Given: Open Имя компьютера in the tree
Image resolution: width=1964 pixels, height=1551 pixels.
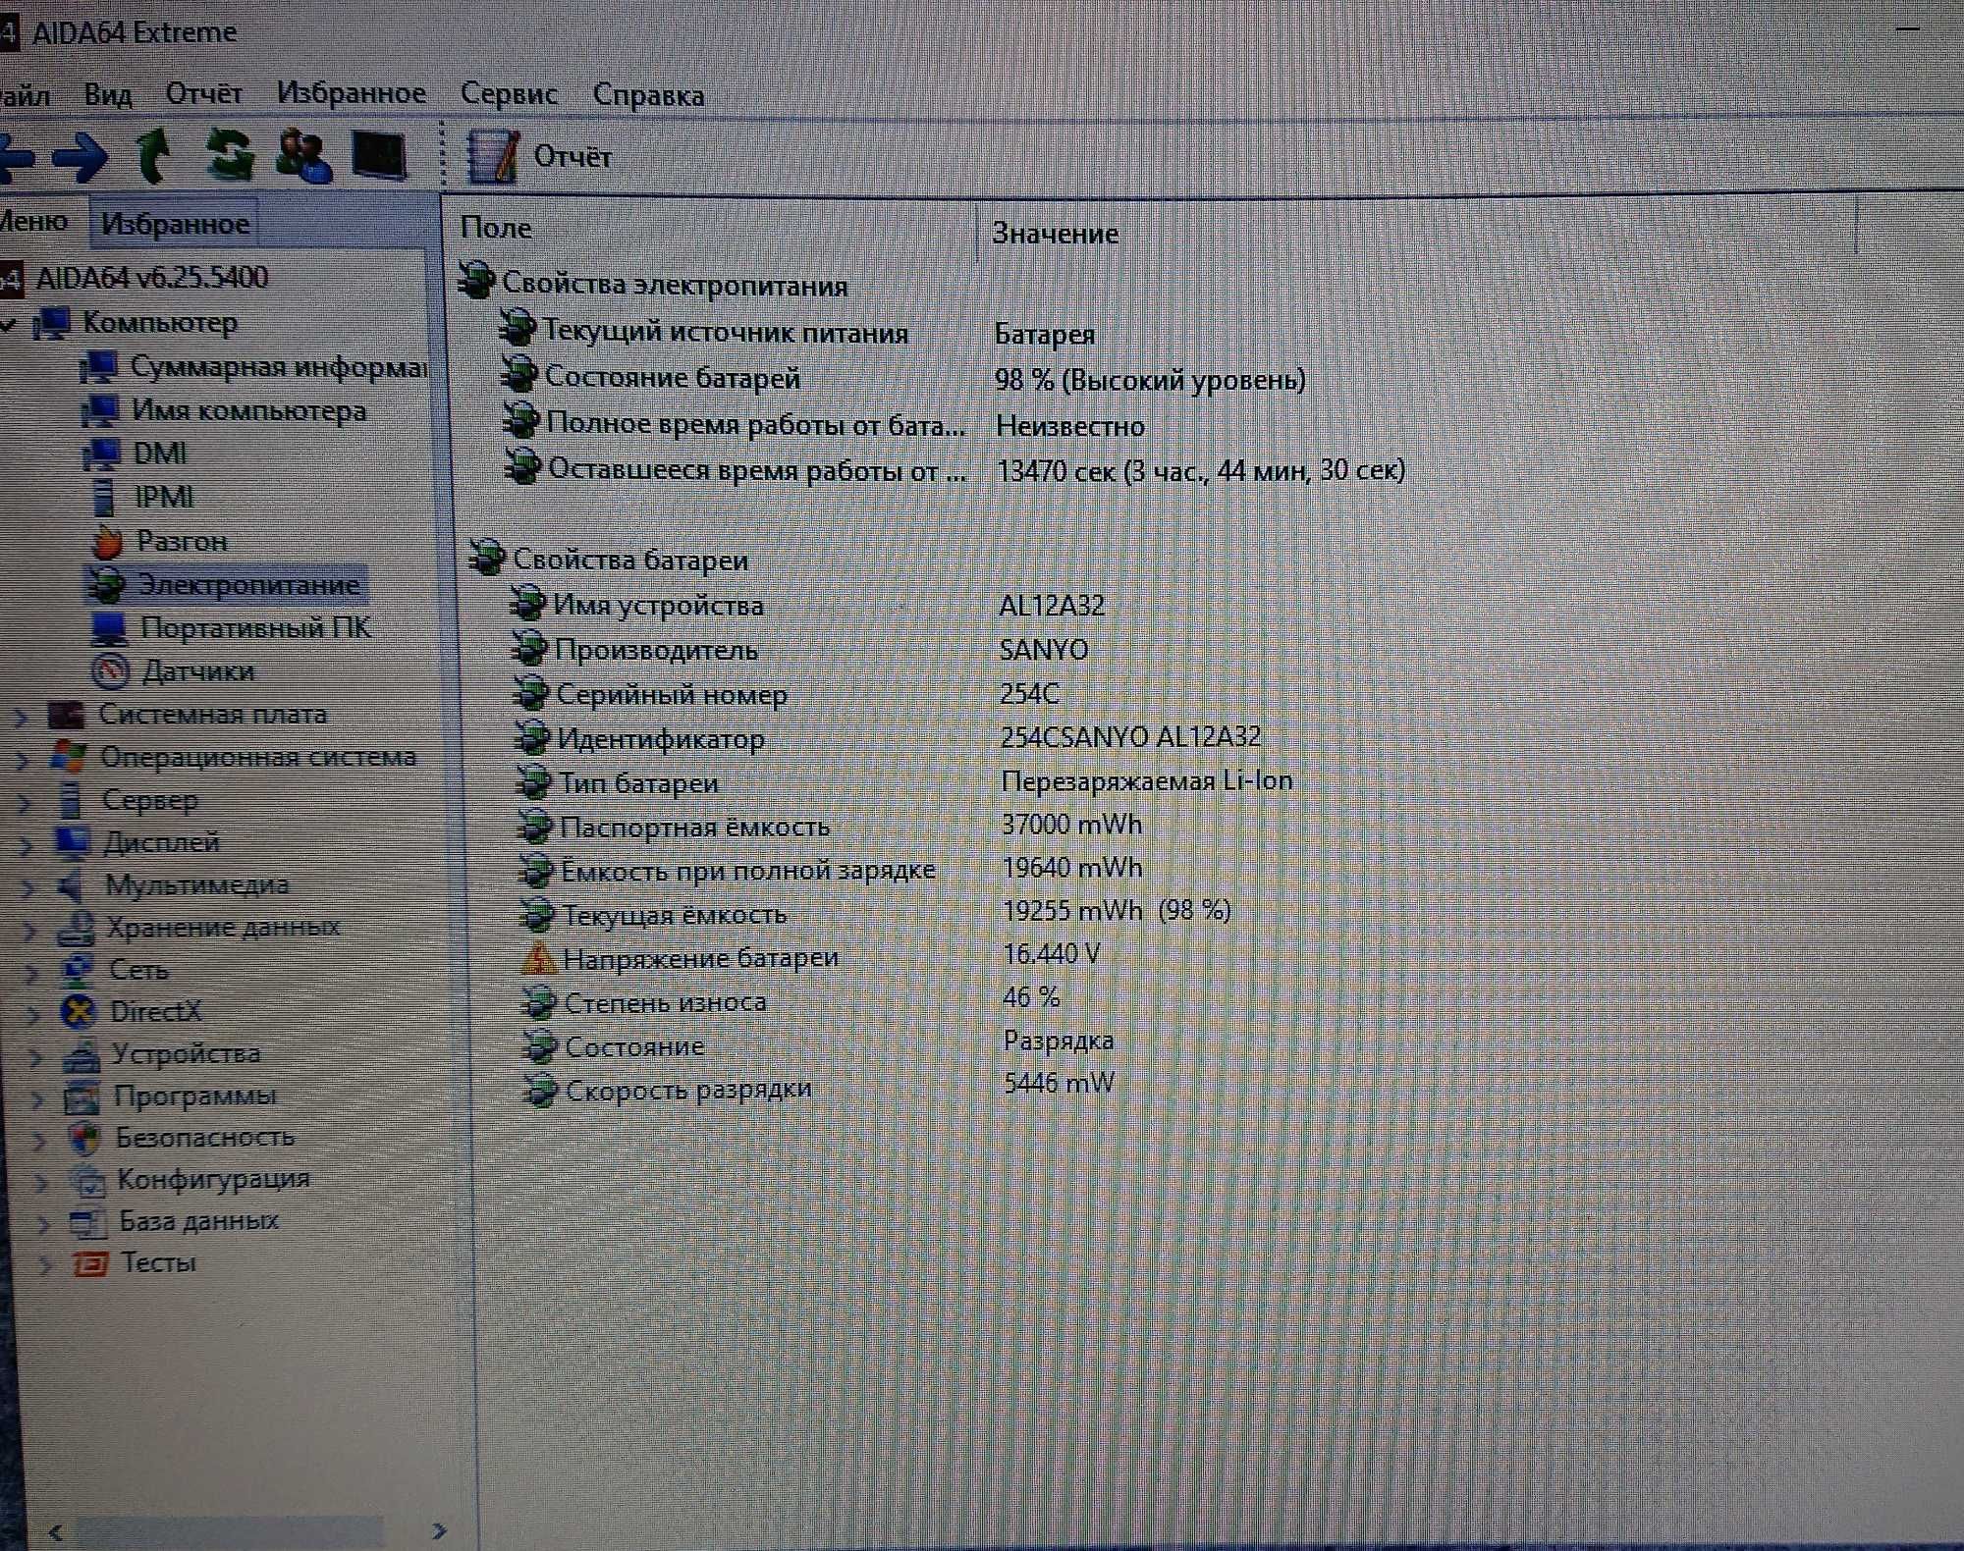Looking at the screenshot, I should [x=248, y=410].
